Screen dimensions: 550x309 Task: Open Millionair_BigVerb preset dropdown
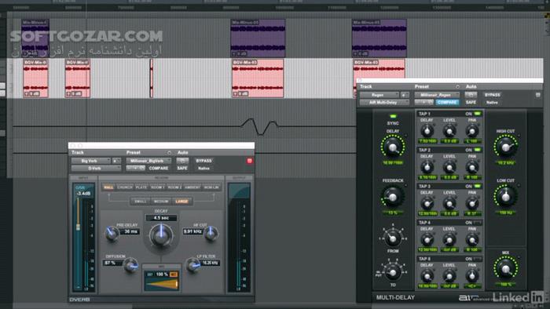tap(148, 161)
